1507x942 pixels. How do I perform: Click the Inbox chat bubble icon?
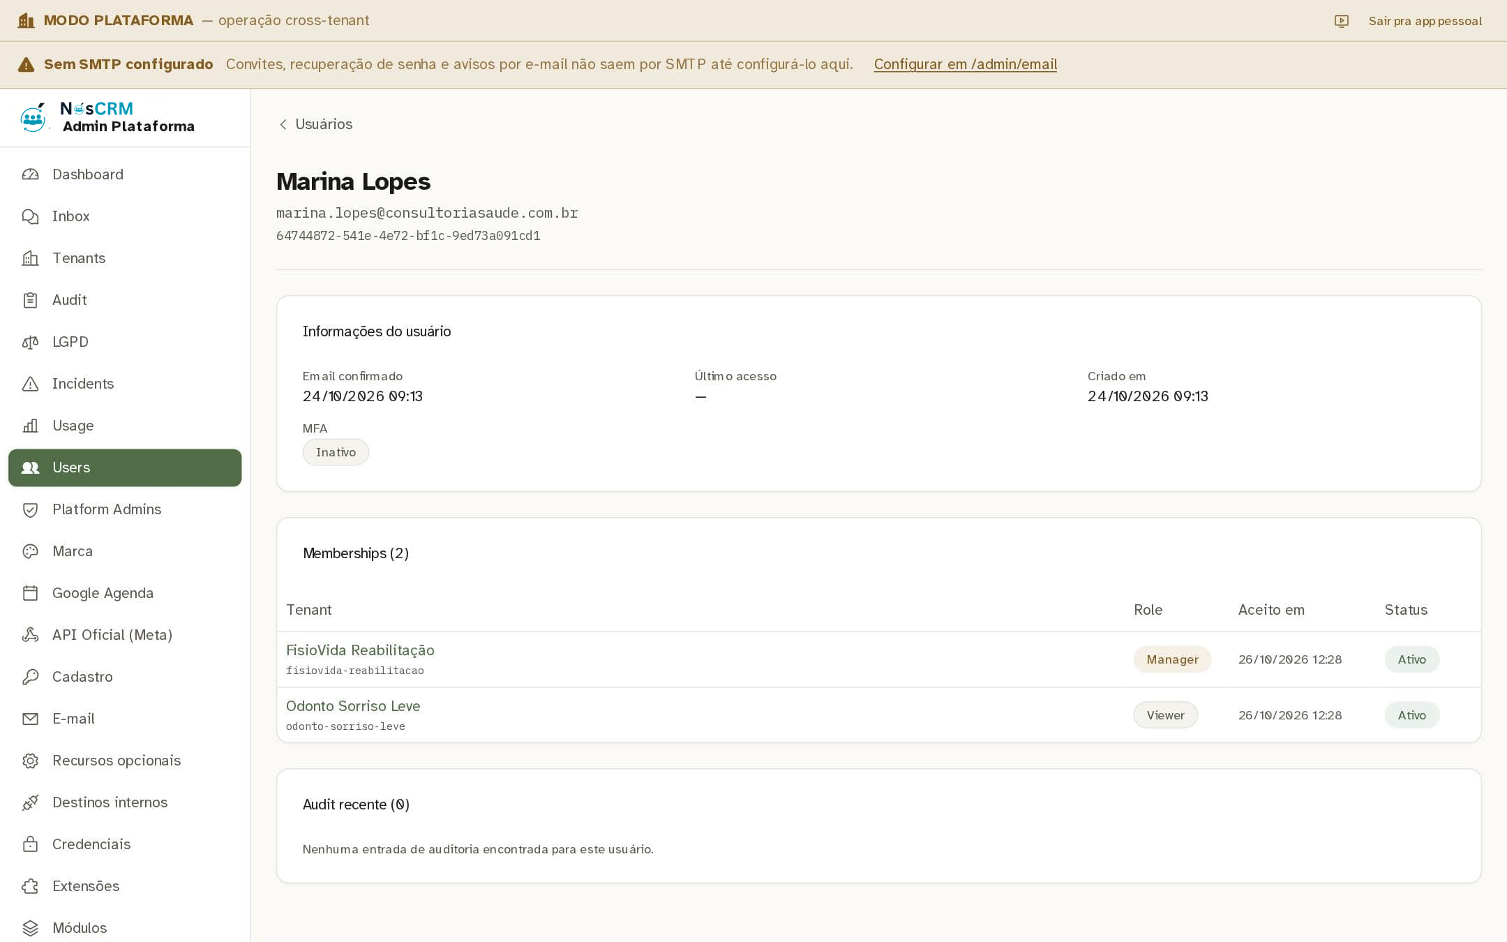pyautogui.click(x=30, y=216)
